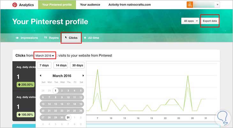Click the 100.00% increase badge
The width and height of the screenshot is (233, 128).
coord(26,115)
